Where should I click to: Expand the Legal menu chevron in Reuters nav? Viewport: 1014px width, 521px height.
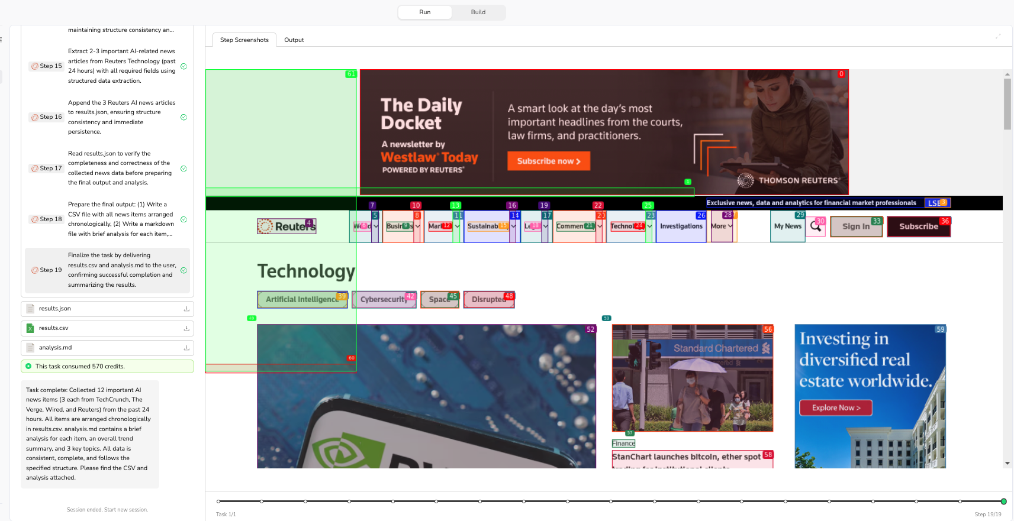click(545, 226)
